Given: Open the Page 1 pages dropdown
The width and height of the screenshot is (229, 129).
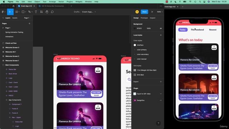Looking at the screenshot, I should pos(27,18).
